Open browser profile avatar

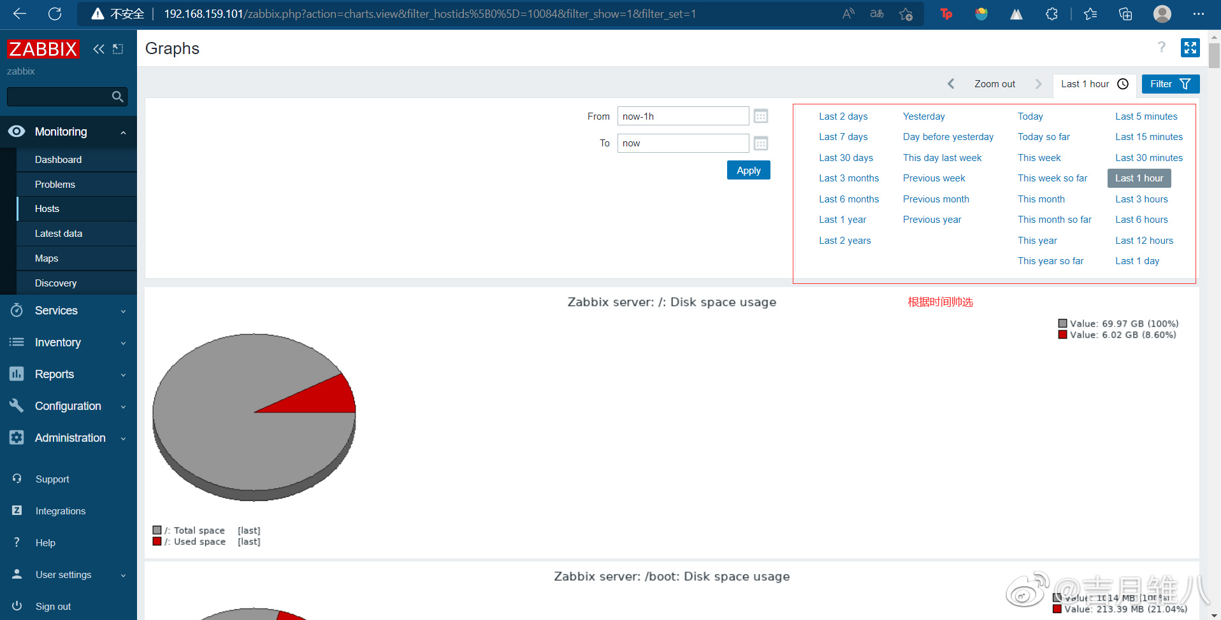1162,13
